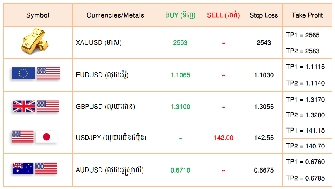Select the GBPUSD currency name cell
335x189 pixels.
coord(116,107)
